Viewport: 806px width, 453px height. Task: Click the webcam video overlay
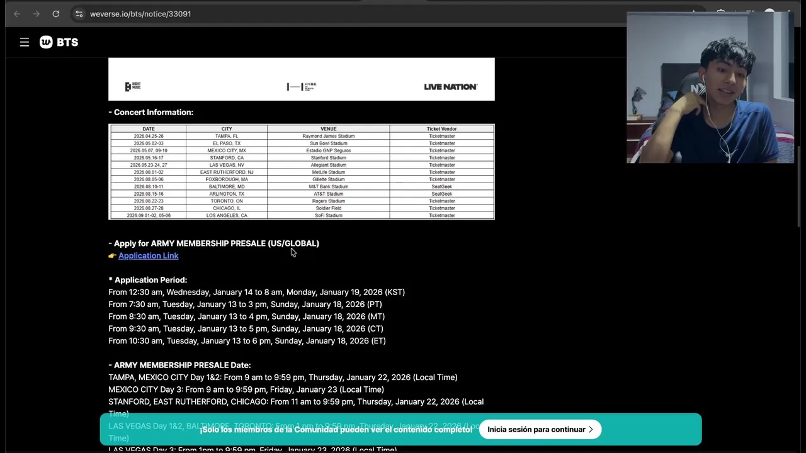pos(710,87)
